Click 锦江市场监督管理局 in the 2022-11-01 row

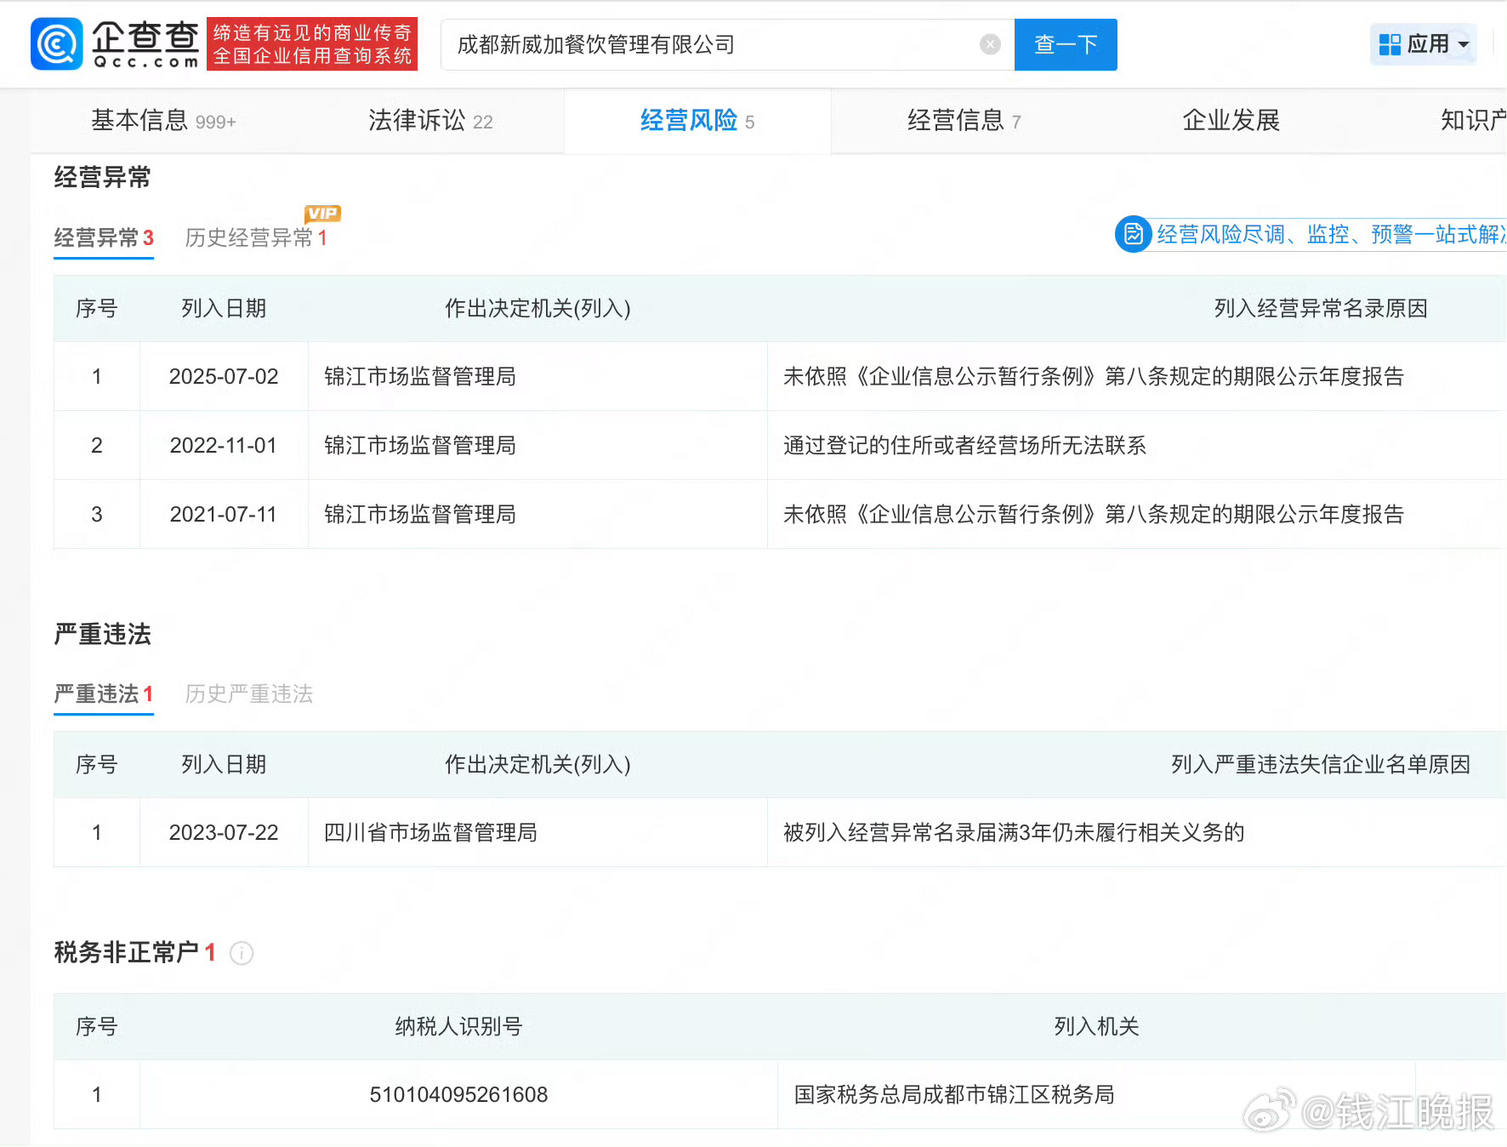click(420, 446)
